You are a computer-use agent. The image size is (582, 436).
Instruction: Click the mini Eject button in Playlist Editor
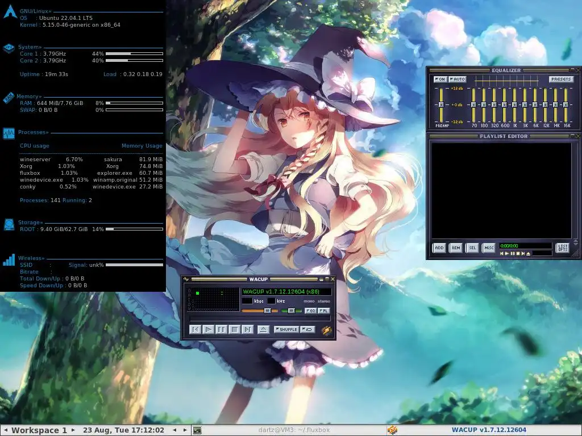pyautogui.click(x=529, y=254)
